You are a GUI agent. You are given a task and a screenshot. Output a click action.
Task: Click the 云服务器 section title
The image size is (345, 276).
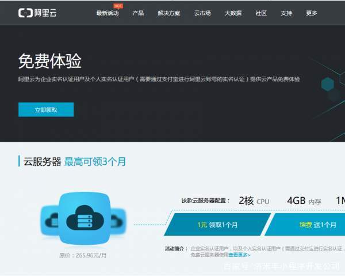42,161
